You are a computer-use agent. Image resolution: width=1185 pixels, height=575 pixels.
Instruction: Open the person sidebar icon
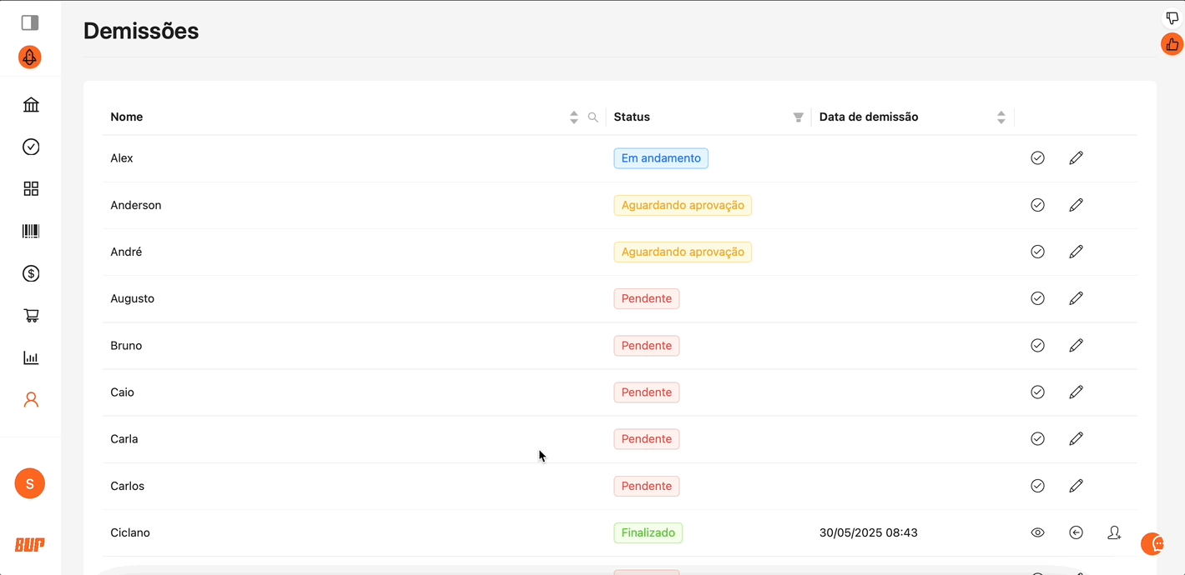[31, 400]
